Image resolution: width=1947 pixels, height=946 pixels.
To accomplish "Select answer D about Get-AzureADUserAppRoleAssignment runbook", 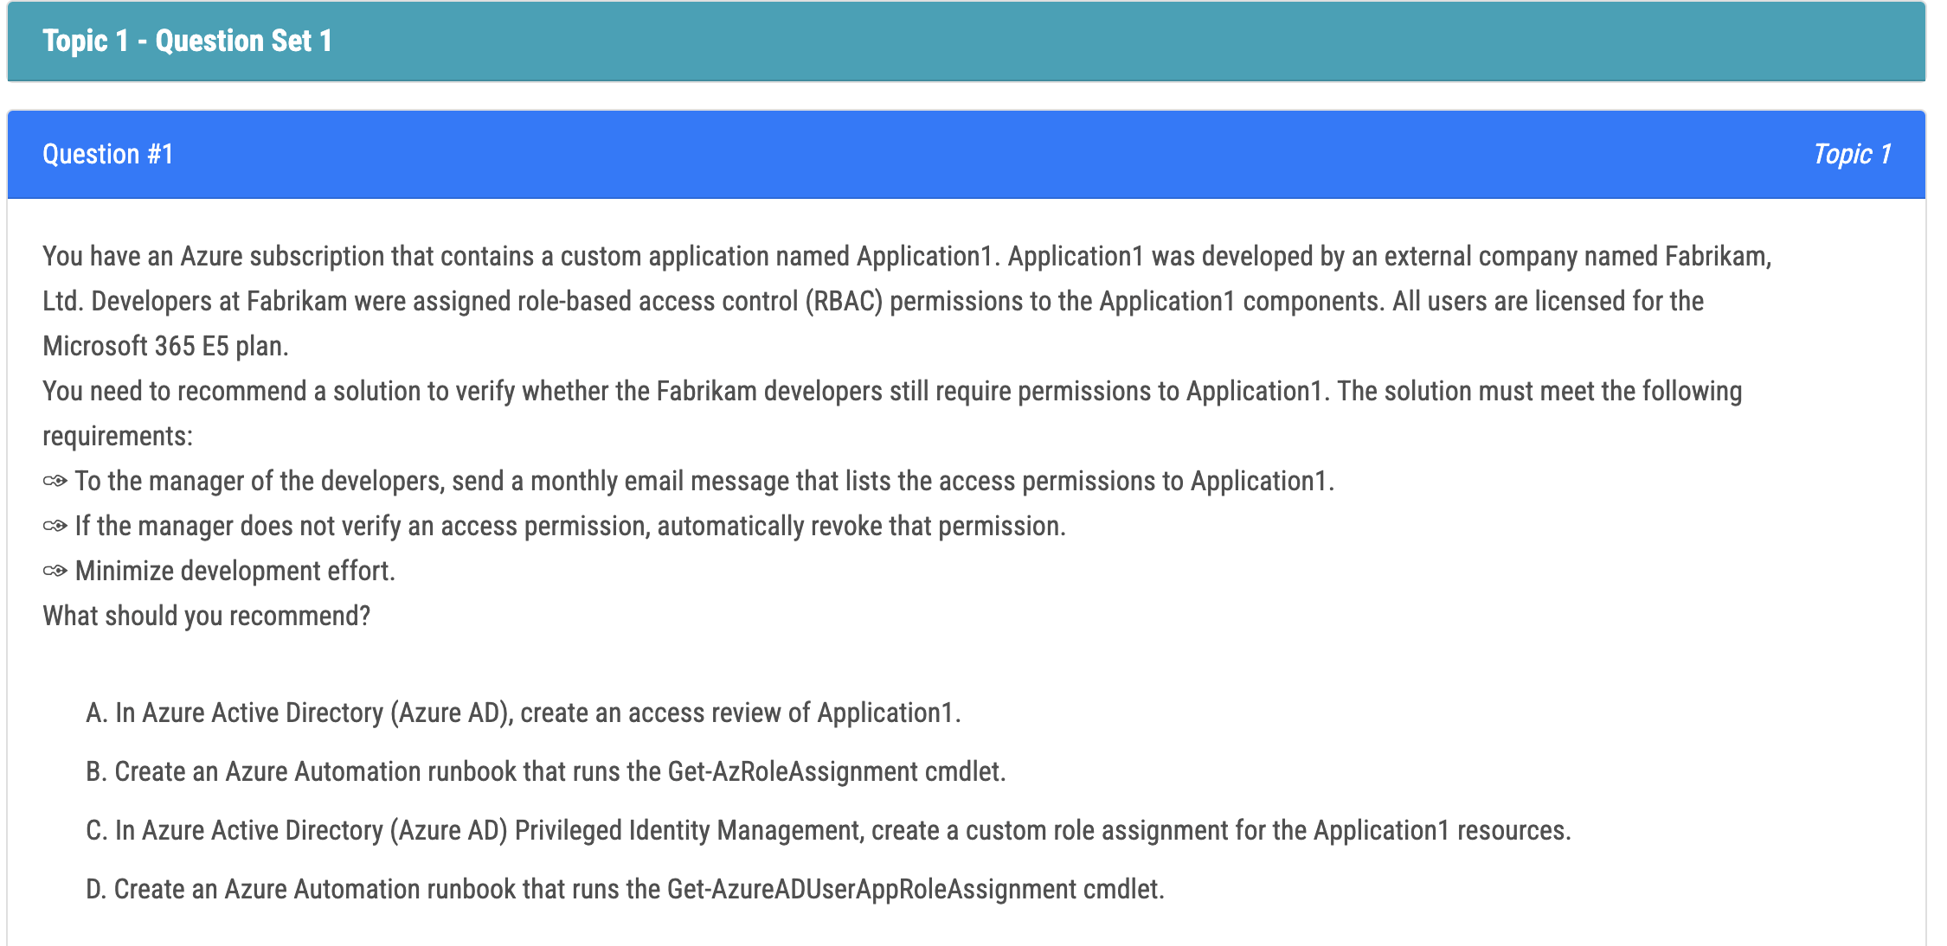I will [x=625, y=889].
